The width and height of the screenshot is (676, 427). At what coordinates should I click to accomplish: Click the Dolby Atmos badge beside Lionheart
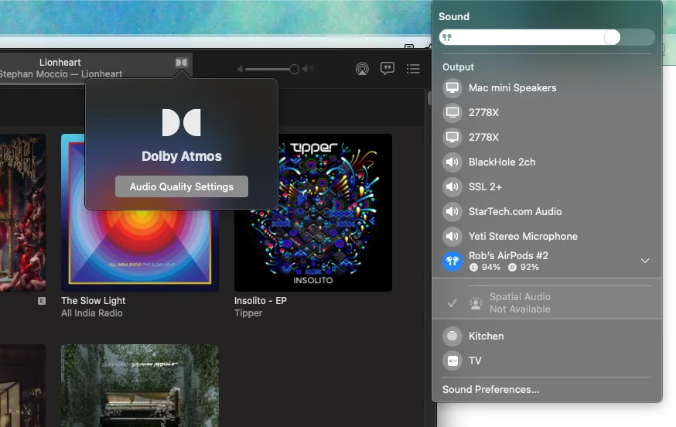(x=182, y=63)
